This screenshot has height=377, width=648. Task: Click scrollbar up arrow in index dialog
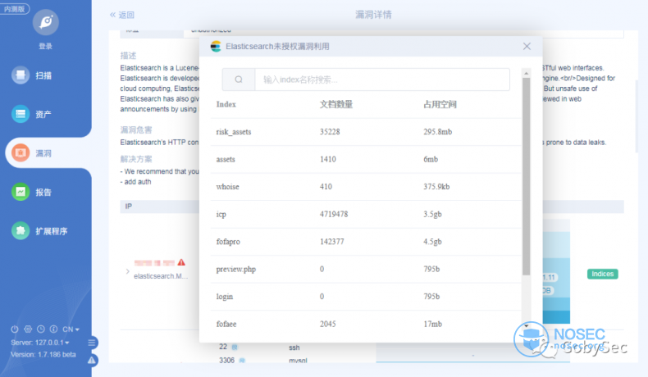[x=526, y=73]
